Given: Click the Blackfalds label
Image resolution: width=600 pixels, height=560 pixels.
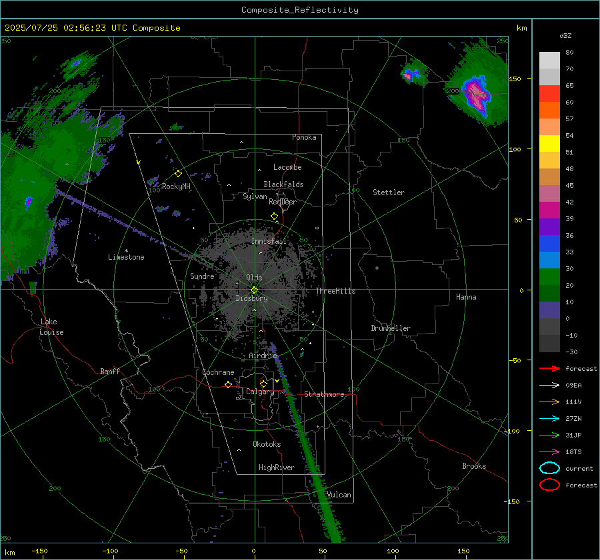Looking at the screenshot, I should point(283,184).
